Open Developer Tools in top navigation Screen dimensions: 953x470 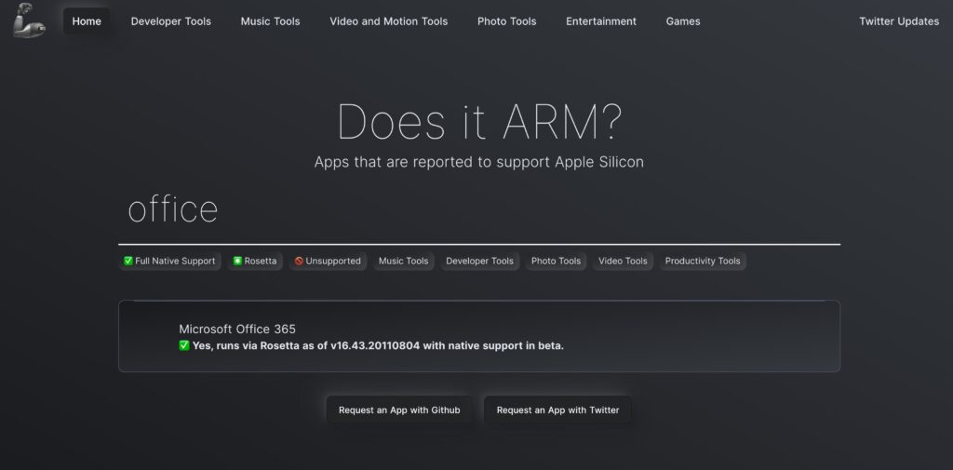(171, 21)
